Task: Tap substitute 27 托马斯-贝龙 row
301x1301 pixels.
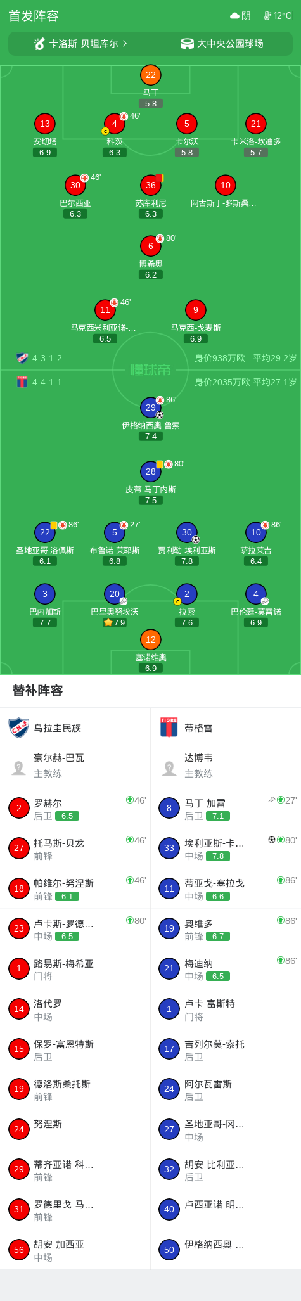Action: 75,848
